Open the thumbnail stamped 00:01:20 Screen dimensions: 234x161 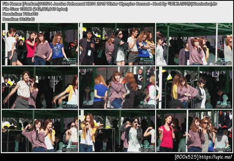pos(117,87)
